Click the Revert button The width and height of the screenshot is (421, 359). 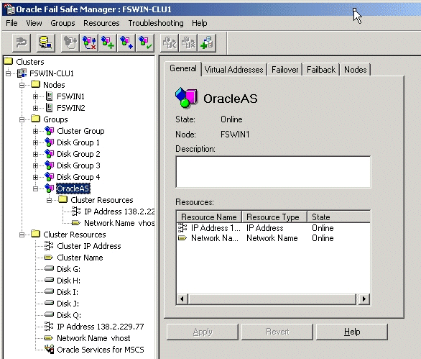tap(277, 332)
